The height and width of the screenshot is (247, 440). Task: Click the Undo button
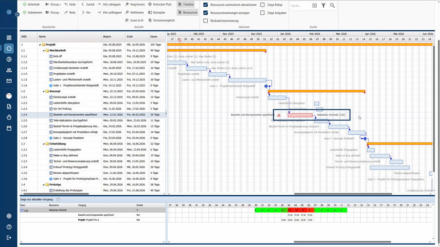pyautogui.click(x=69, y=4)
